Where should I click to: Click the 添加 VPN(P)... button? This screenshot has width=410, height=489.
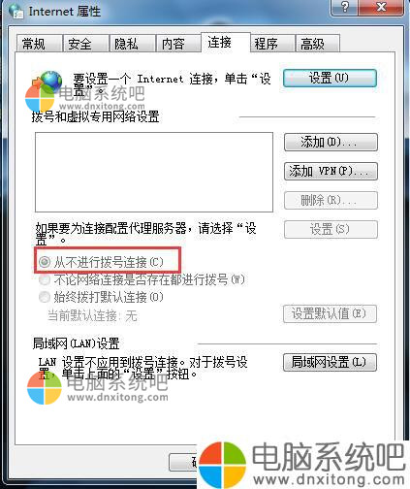[x=331, y=171]
